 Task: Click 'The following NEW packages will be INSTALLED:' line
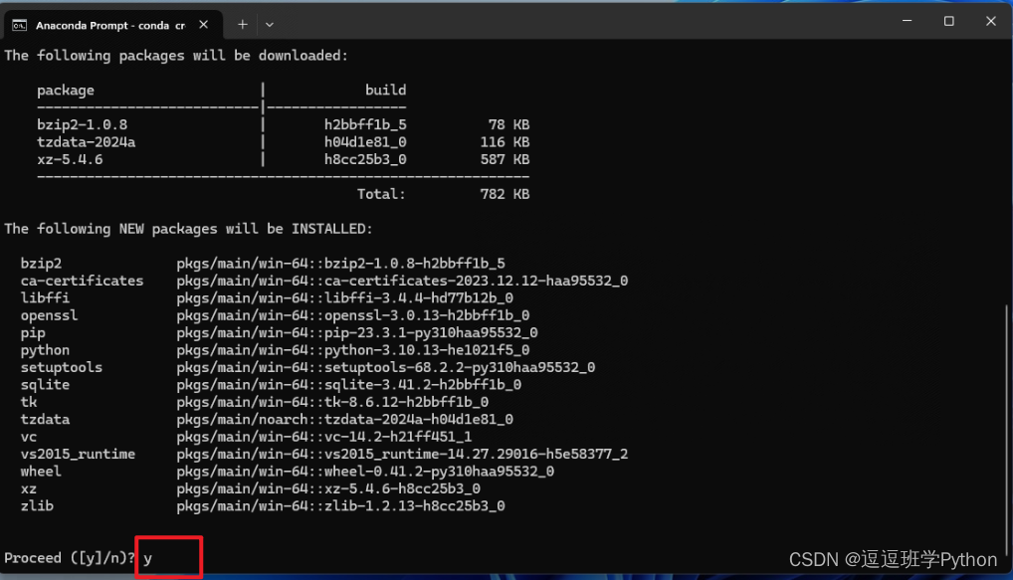click(x=189, y=229)
